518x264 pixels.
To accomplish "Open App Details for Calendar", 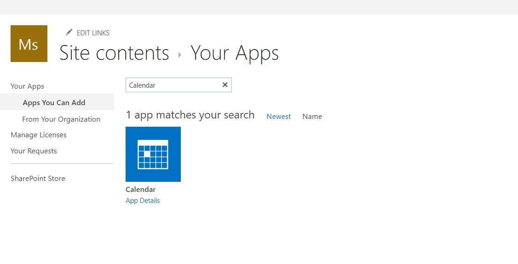I will 143,200.
